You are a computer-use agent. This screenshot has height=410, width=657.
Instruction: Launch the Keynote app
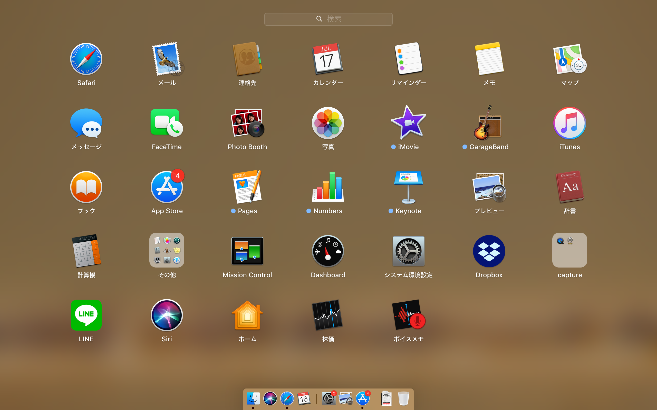pos(408,187)
